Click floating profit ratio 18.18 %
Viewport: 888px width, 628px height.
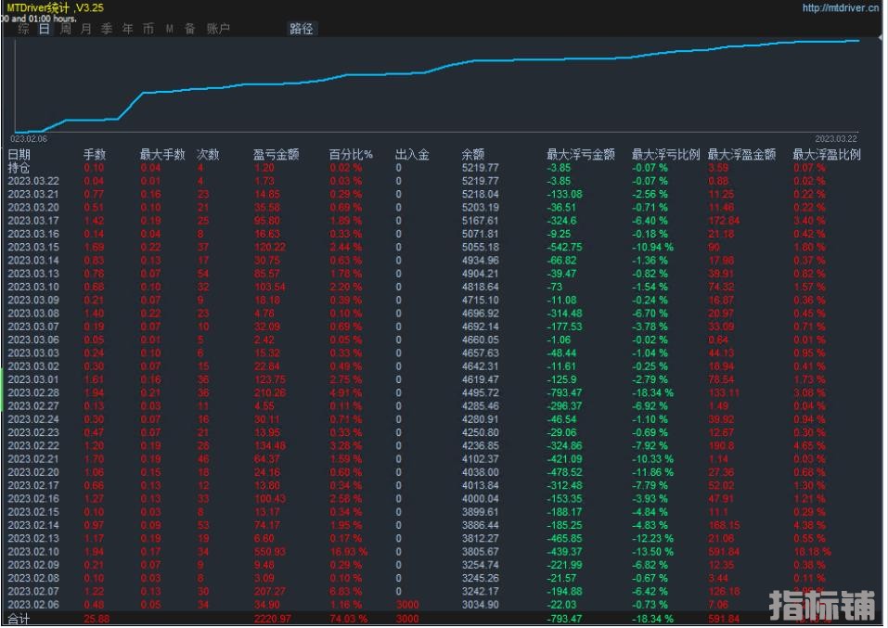pos(812,552)
